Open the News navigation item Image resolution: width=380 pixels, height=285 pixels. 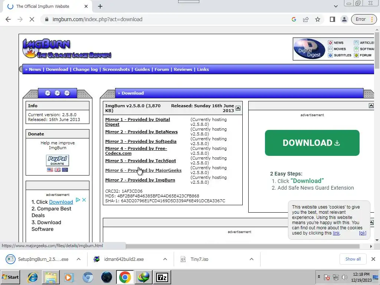click(35, 69)
